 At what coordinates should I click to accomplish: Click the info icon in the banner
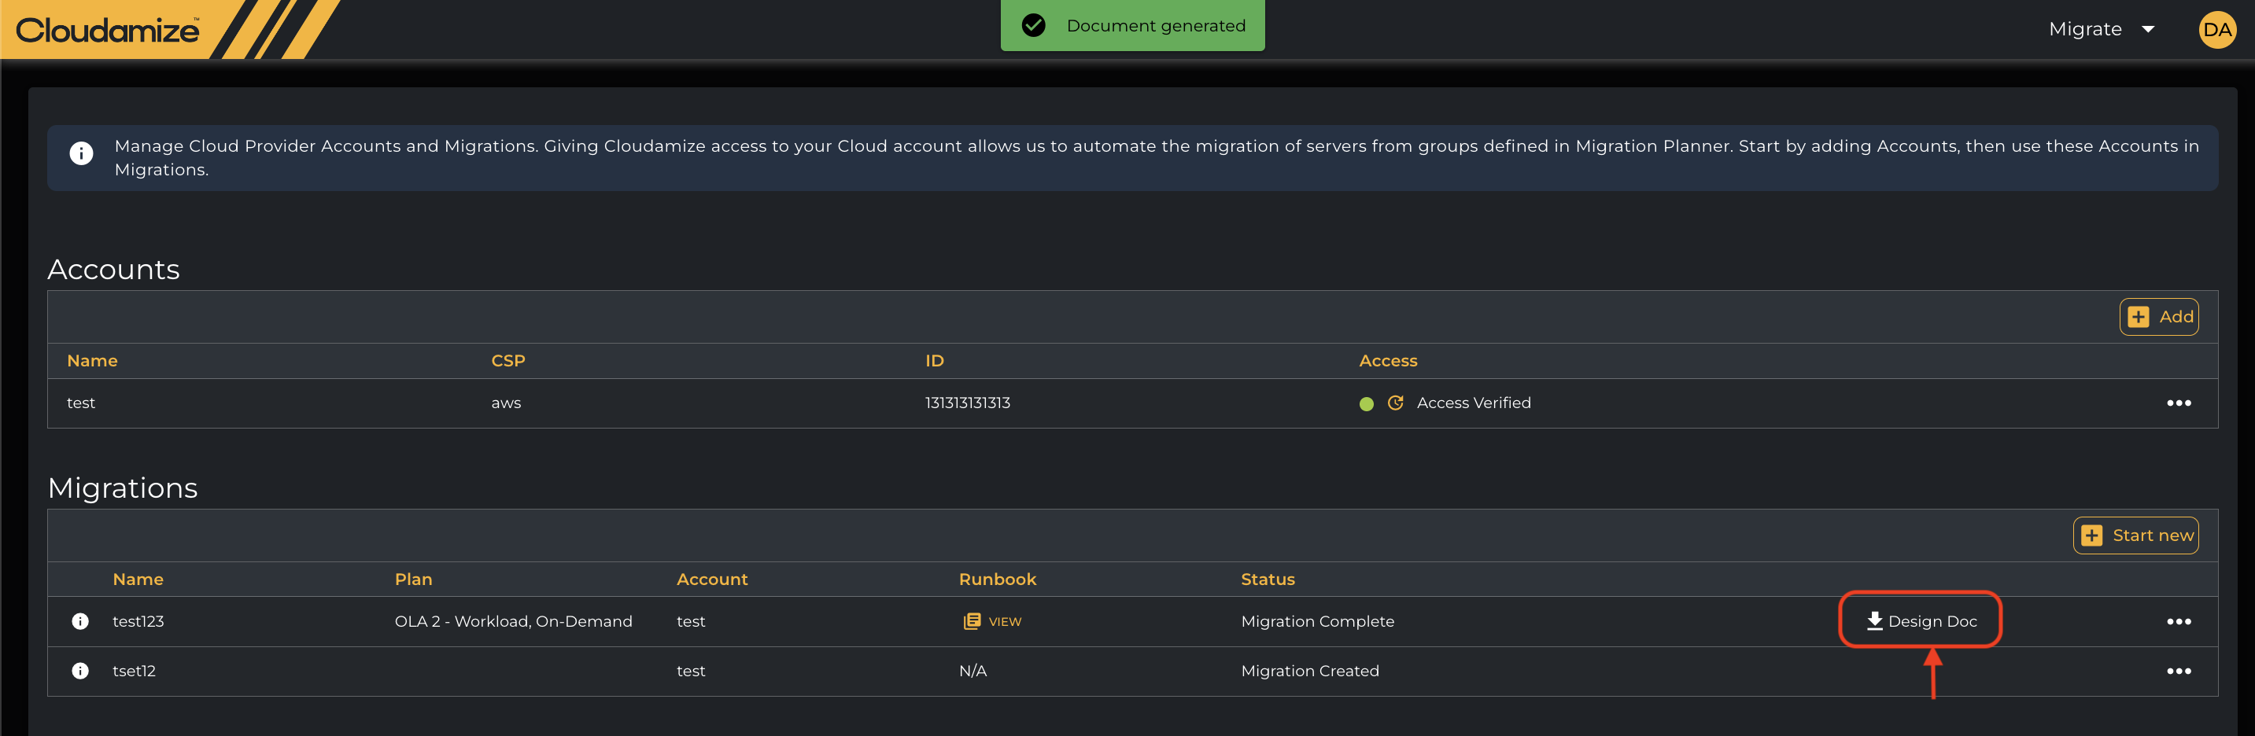click(x=81, y=153)
